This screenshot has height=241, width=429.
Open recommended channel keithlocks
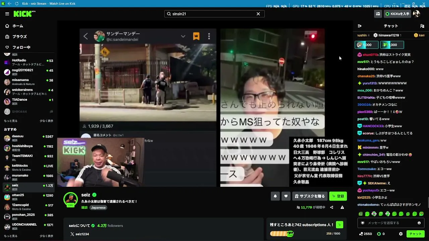point(28,167)
